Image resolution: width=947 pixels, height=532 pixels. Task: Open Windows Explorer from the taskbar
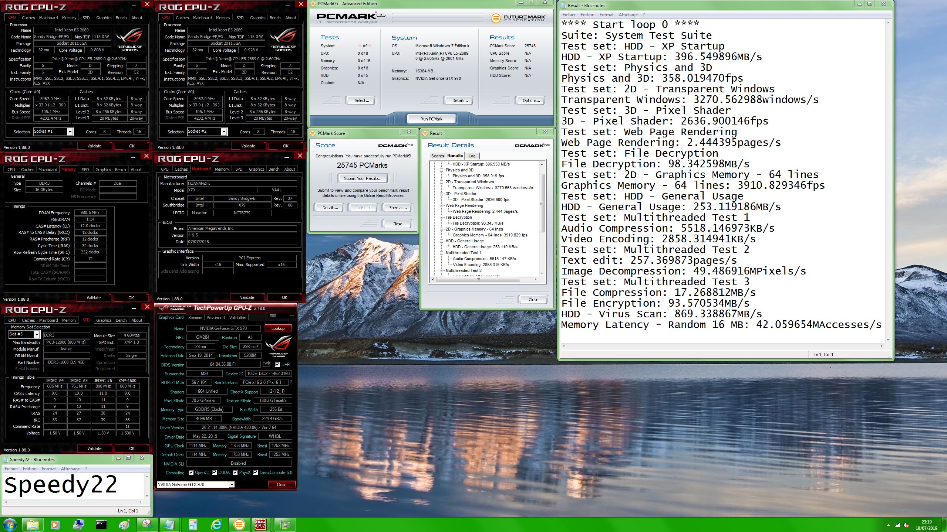[33, 525]
